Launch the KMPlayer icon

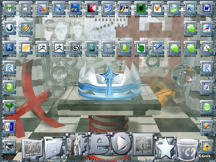(190, 8)
